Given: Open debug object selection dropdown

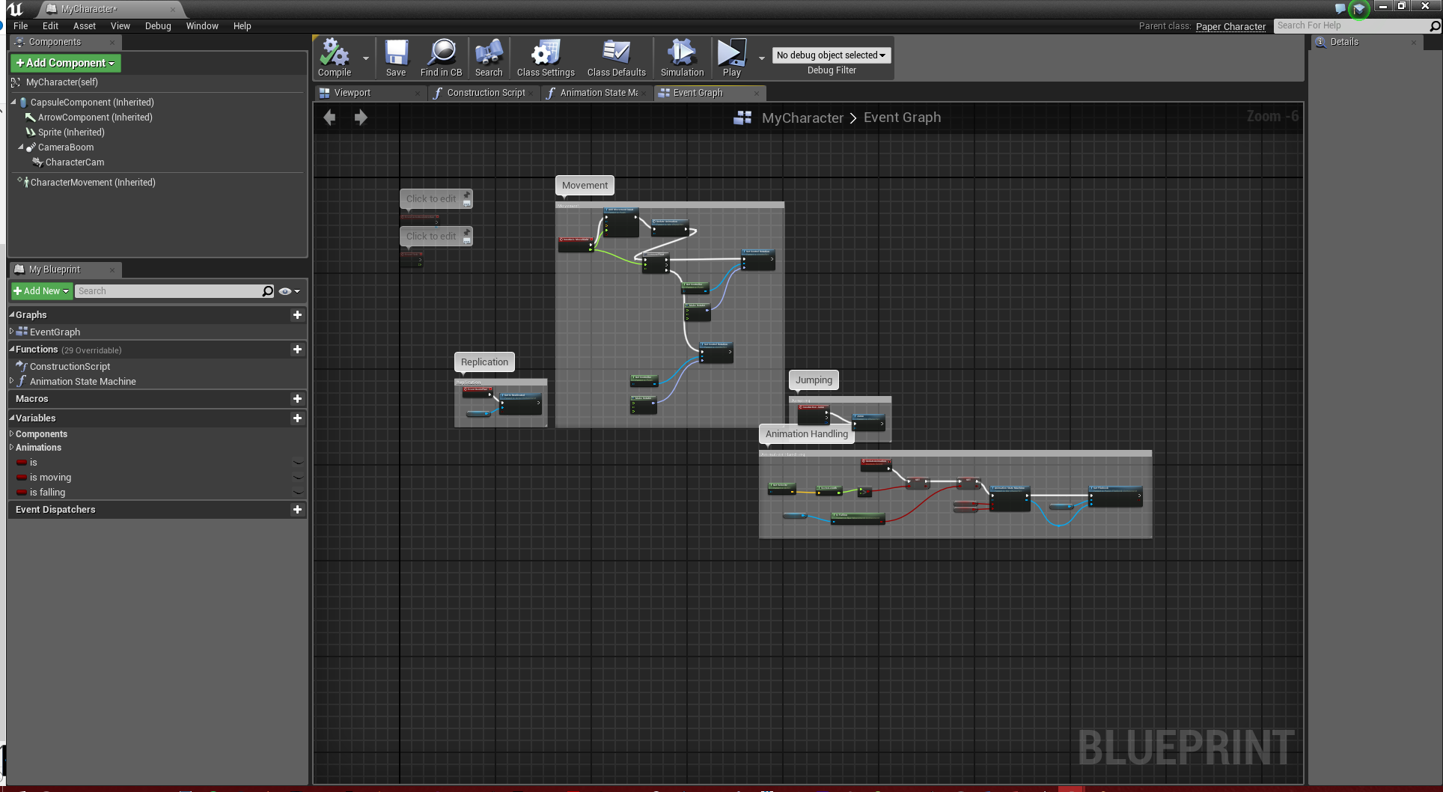Looking at the screenshot, I should point(831,55).
